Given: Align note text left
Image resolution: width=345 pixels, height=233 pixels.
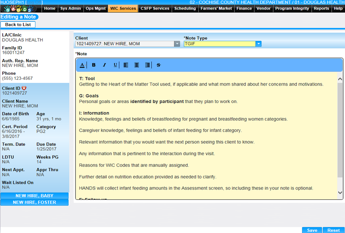Looking at the screenshot, I should pyautogui.click(x=126, y=65).
